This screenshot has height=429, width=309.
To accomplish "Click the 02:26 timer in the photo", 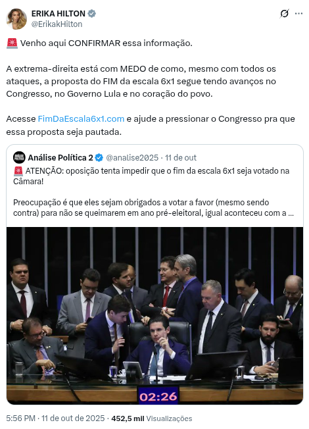I will click(x=158, y=396).
